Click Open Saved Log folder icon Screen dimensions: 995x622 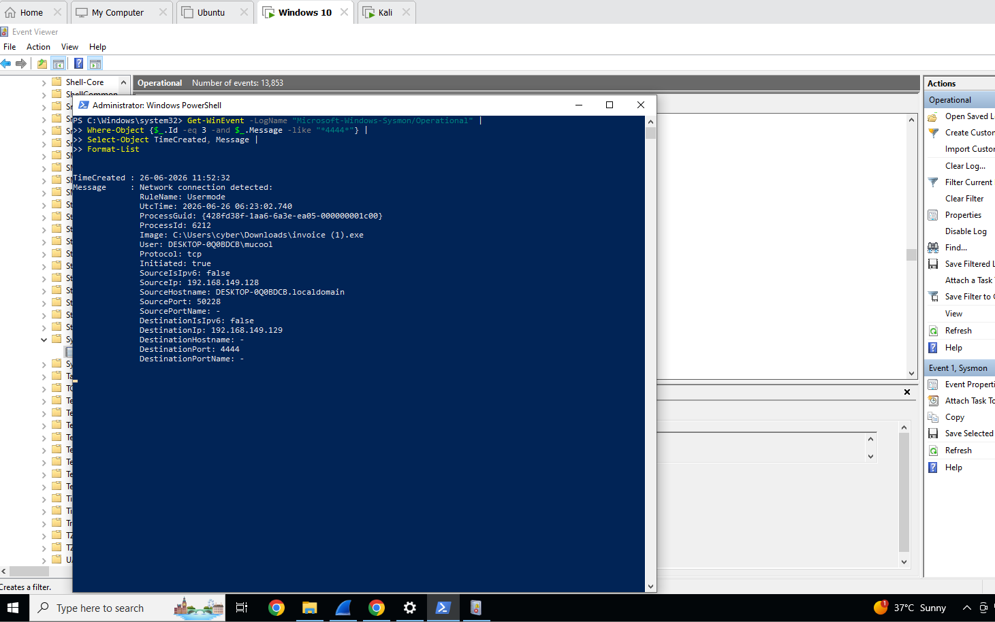[x=933, y=116]
